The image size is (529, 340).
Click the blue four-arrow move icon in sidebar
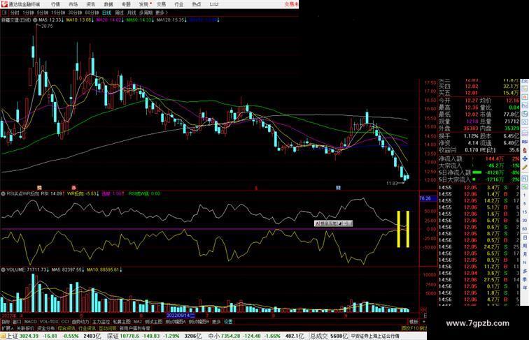pyautogui.click(x=525, y=158)
